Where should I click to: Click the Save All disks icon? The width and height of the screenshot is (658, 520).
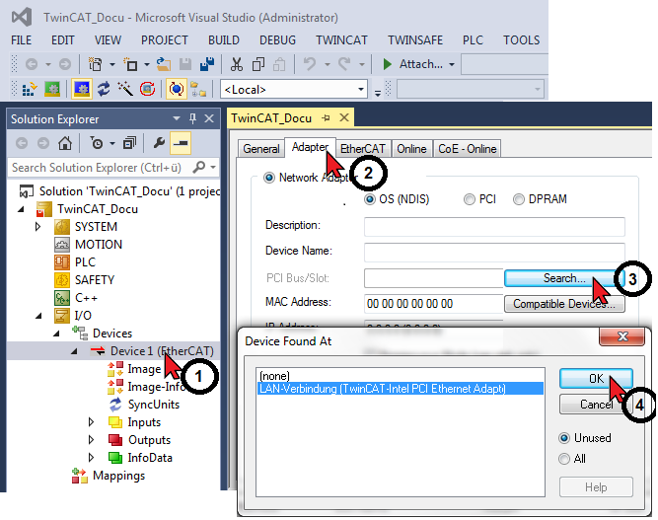pyautogui.click(x=207, y=64)
